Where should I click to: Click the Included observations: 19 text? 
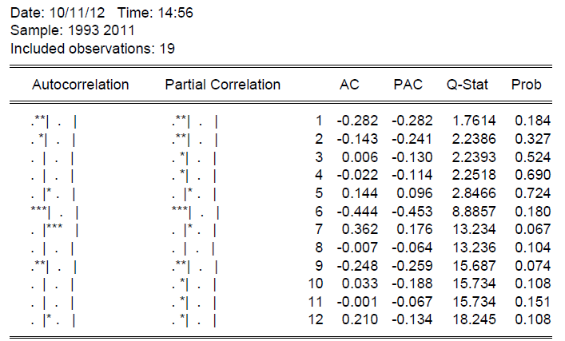click(x=92, y=49)
